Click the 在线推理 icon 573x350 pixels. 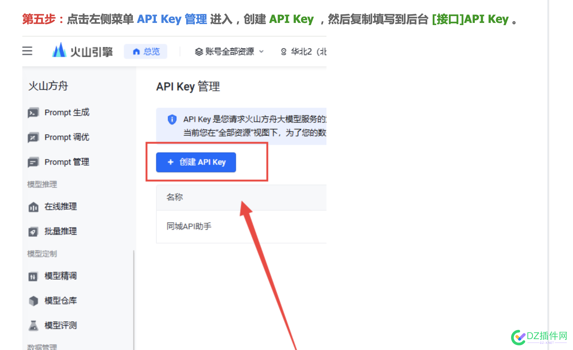[x=33, y=207]
